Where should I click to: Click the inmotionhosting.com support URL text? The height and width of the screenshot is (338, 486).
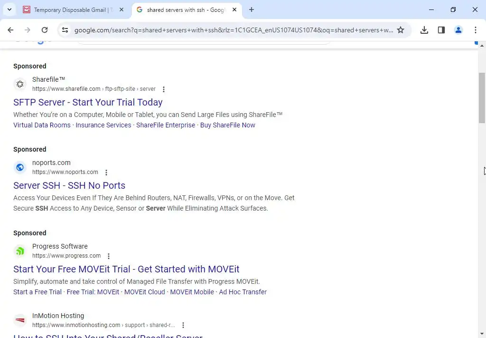tap(103, 325)
